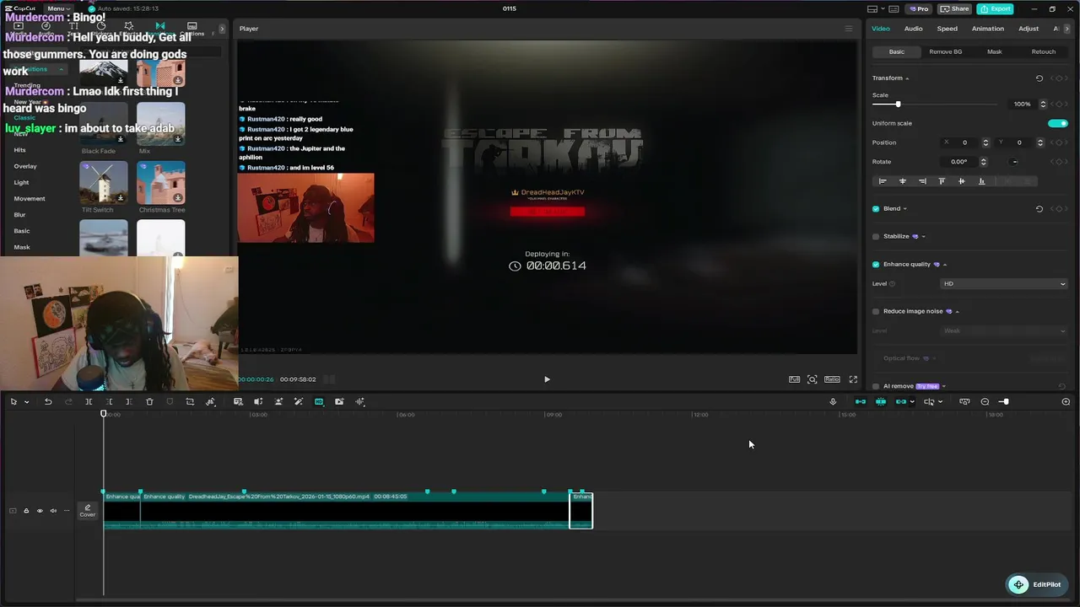Switch to the Audio inspector tab
Image resolution: width=1080 pixels, height=607 pixels.
point(913,29)
